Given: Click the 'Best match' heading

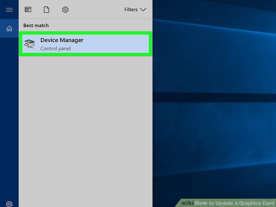Looking at the screenshot, I should [x=36, y=25].
